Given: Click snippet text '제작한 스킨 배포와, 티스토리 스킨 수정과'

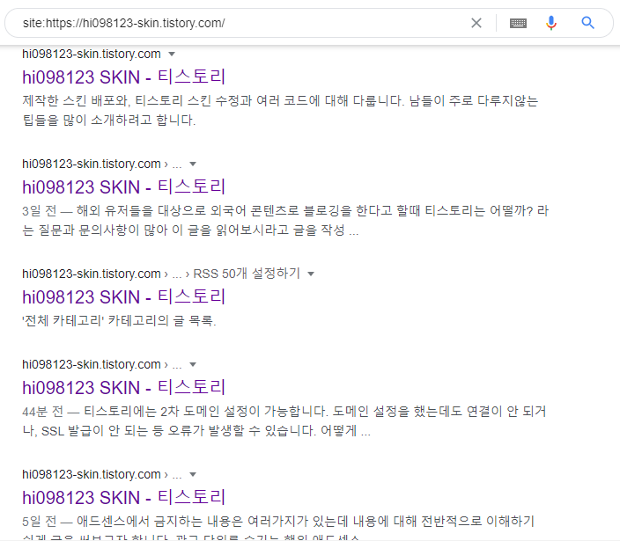Looking at the screenshot, I should [137, 100].
